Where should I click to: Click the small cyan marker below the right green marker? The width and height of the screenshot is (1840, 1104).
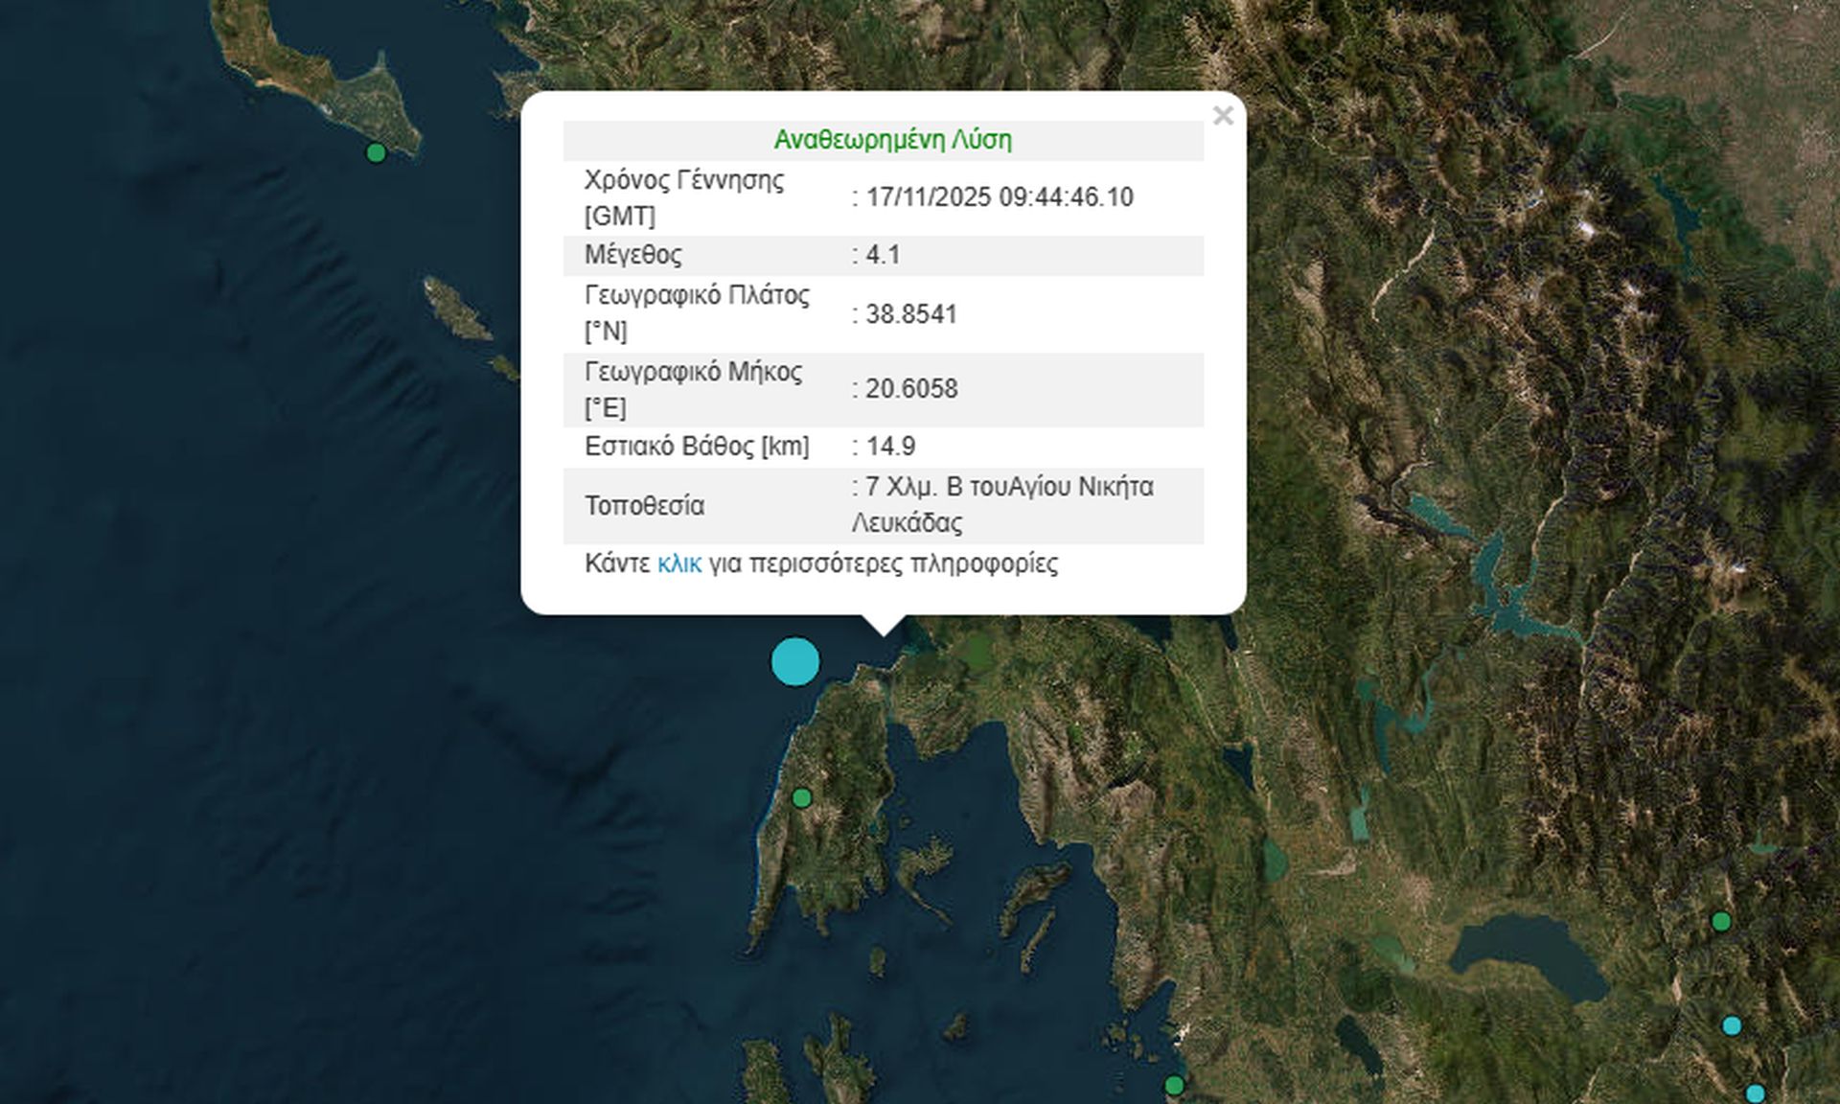pyautogui.click(x=1731, y=1025)
